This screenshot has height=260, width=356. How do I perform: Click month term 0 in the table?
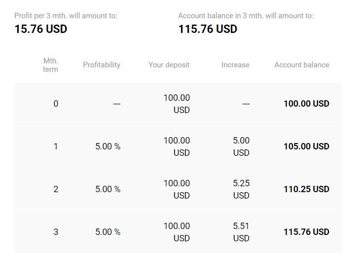click(56, 104)
